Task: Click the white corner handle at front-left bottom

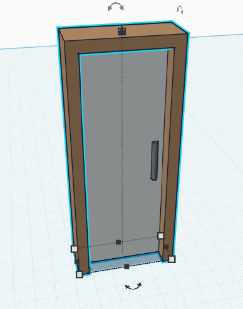Action: 80,274
